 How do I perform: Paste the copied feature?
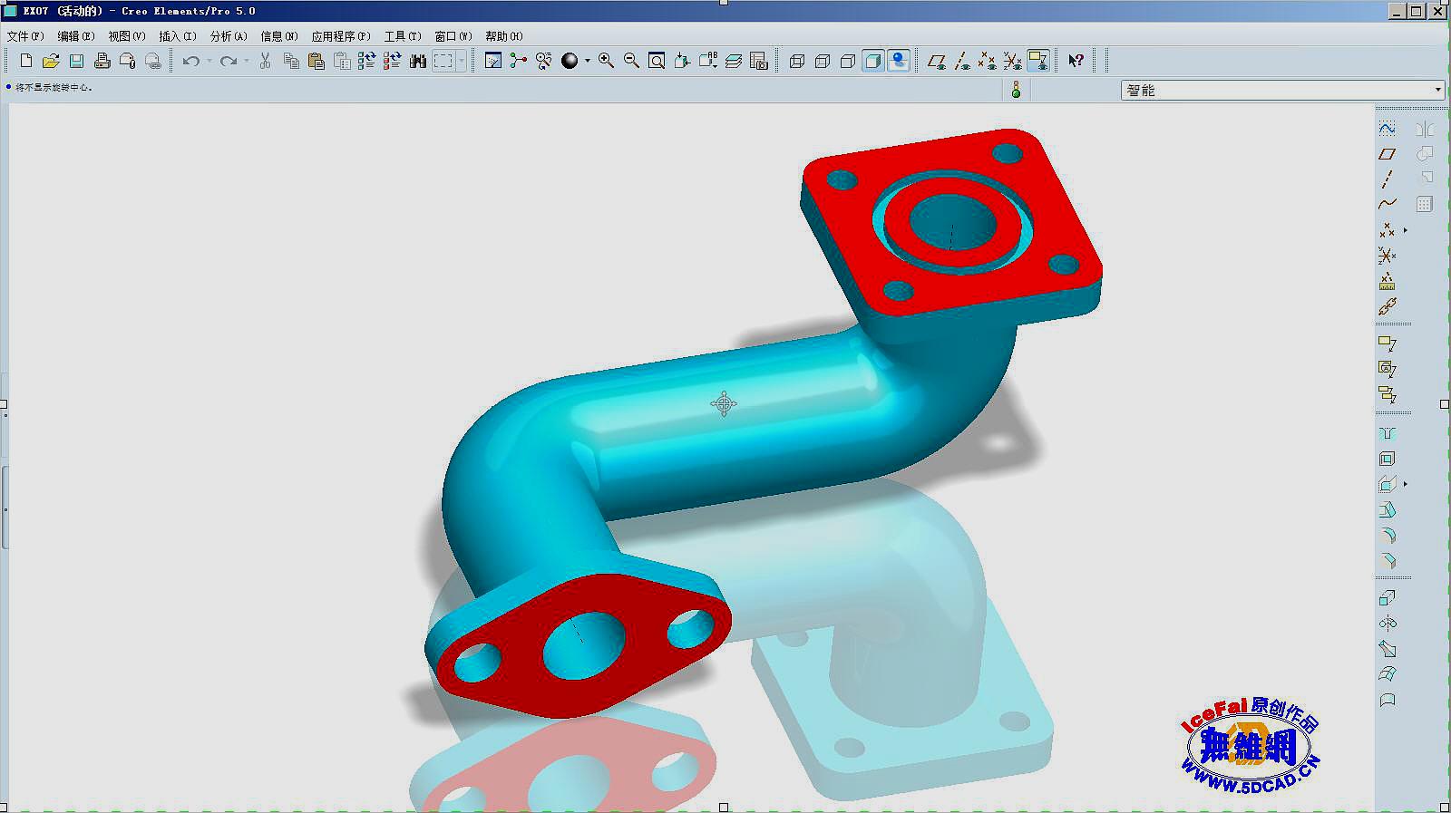coord(316,61)
